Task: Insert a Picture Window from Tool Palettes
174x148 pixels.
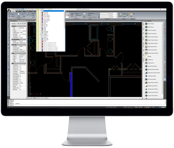Action: (150, 24)
